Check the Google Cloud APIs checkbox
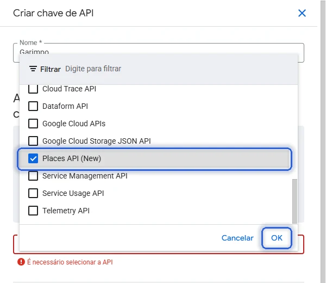This screenshot has height=283, width=326. pos(33,124)
